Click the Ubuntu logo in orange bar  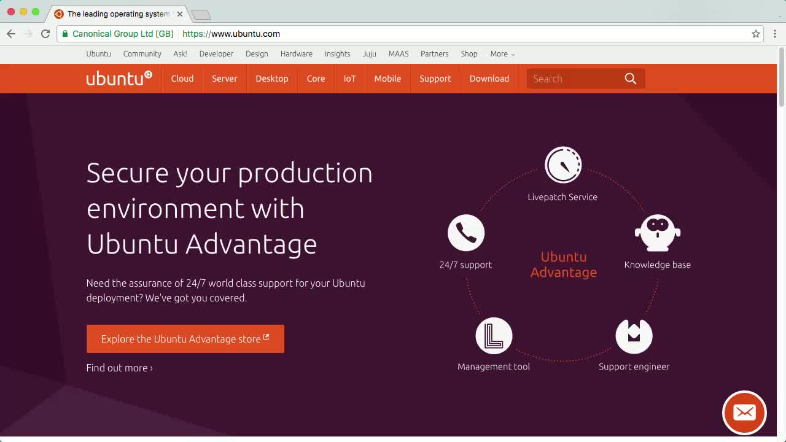(119, 78)
